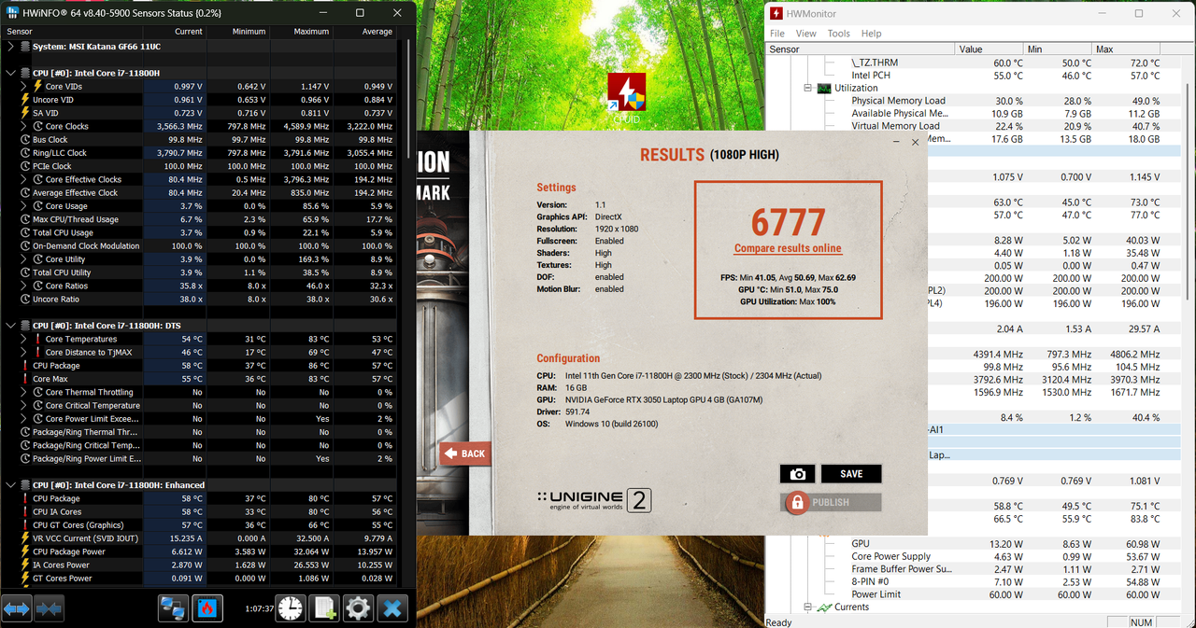Click the shrink columns inward arrows icon
Image resolution: width=1196 pixels, height=628 pixels.
(x=49, y=608)
